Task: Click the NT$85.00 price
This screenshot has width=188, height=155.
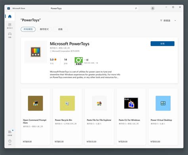Action: (59, 142)
